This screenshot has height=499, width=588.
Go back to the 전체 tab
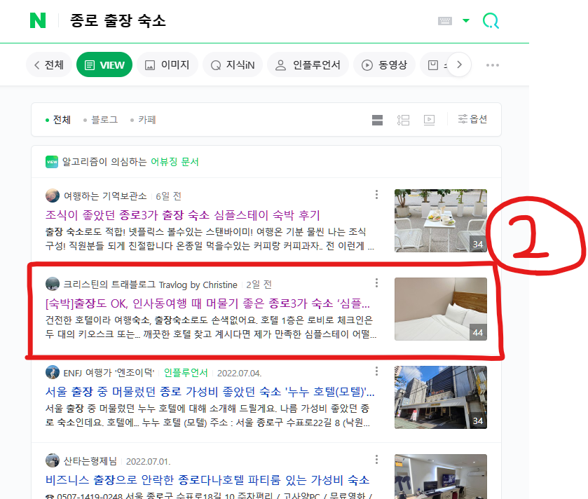pyautogui.click(x=49, y=65)
